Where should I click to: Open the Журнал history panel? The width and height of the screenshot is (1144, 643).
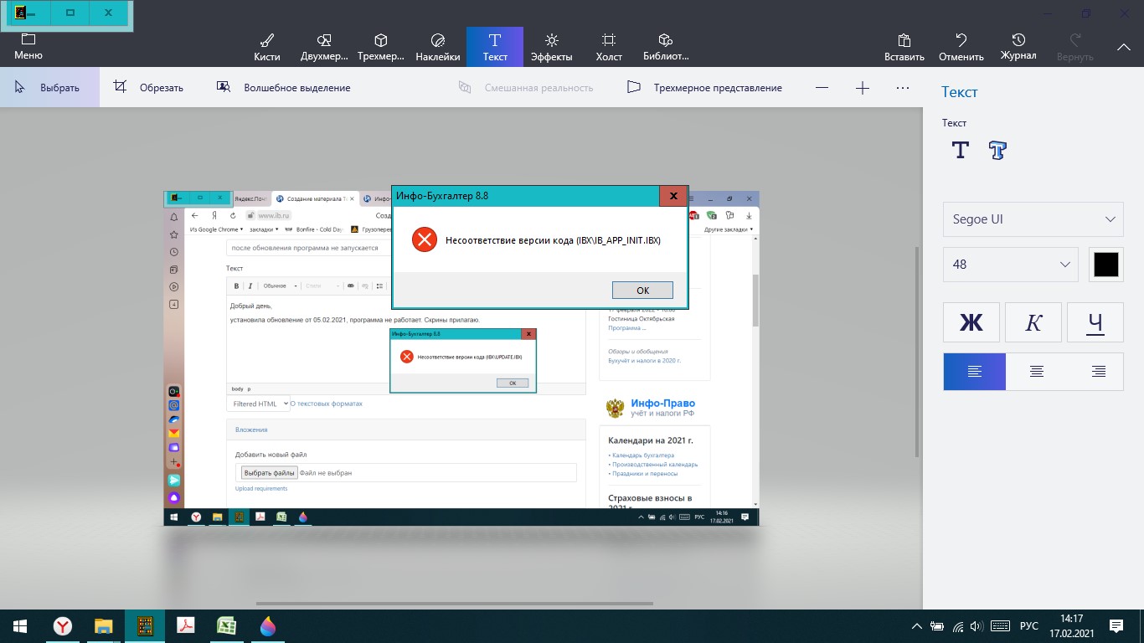click(x=1018, y=48)
